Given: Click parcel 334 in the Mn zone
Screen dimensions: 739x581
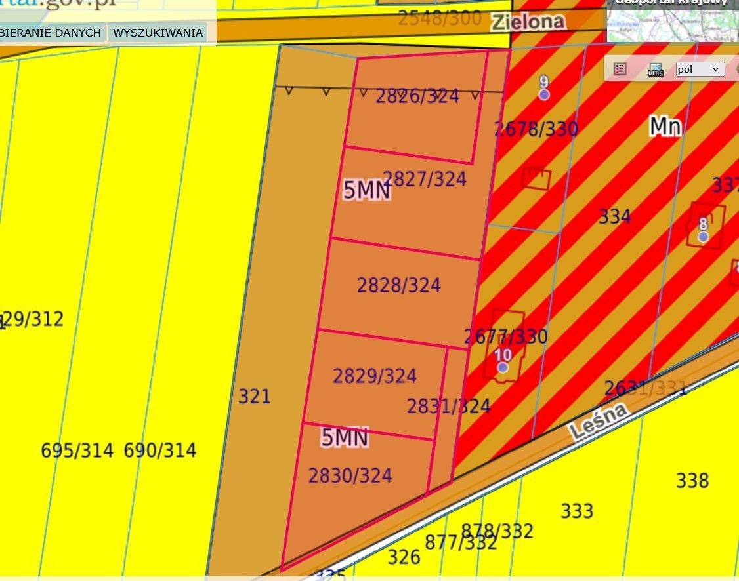Looking at the screenshot, I should point(614,216).
